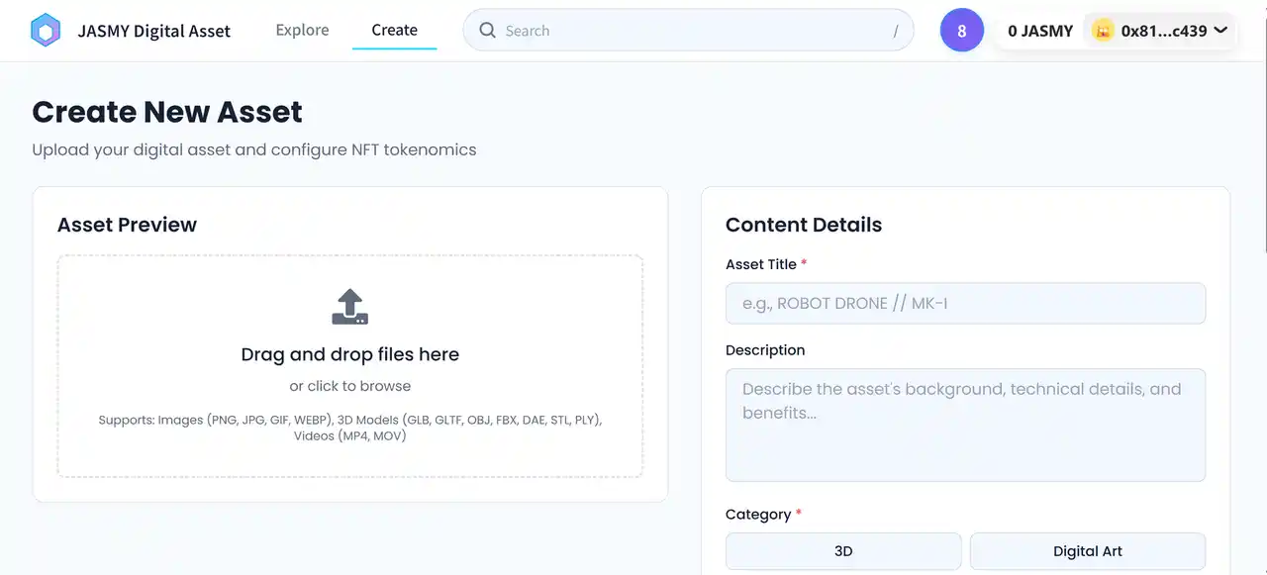Select the Digital Art category option

click(1087, 551)
